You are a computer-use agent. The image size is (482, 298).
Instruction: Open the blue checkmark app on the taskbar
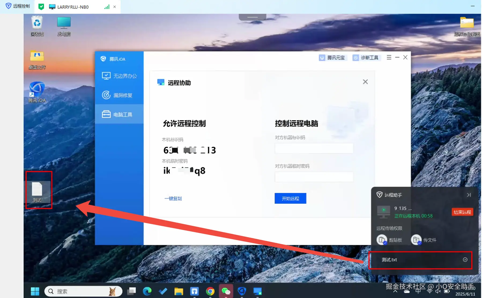pyautogui.click(x=163, y=291)
